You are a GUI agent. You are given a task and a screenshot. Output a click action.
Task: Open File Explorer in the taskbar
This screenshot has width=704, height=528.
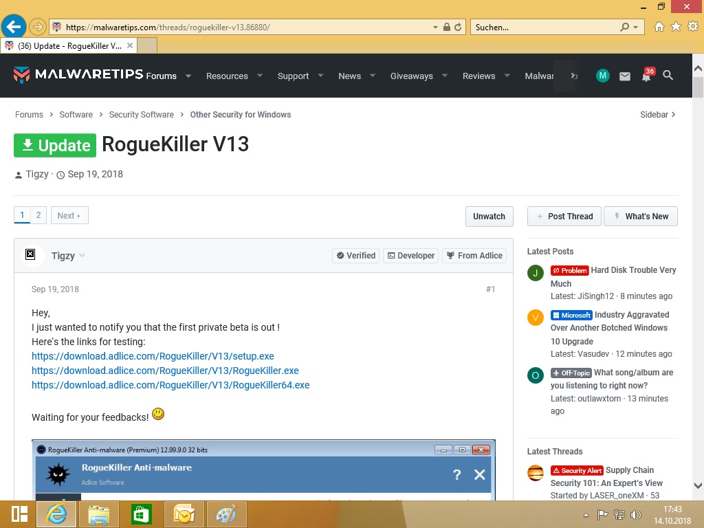pyautogui.click(x=99, y=514)
